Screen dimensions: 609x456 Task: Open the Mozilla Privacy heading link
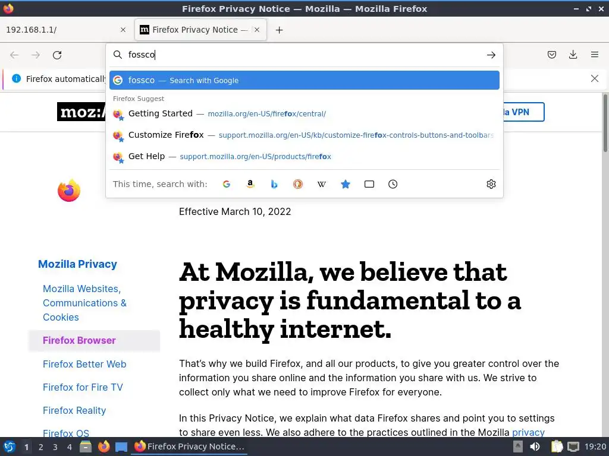pyautogui.click(x=77, y=264)
